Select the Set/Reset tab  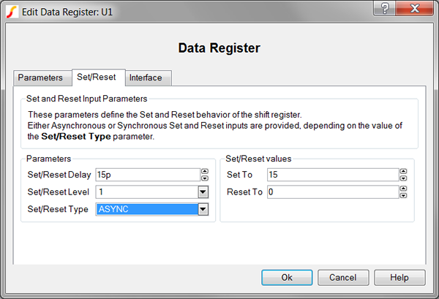pos(98,77)
